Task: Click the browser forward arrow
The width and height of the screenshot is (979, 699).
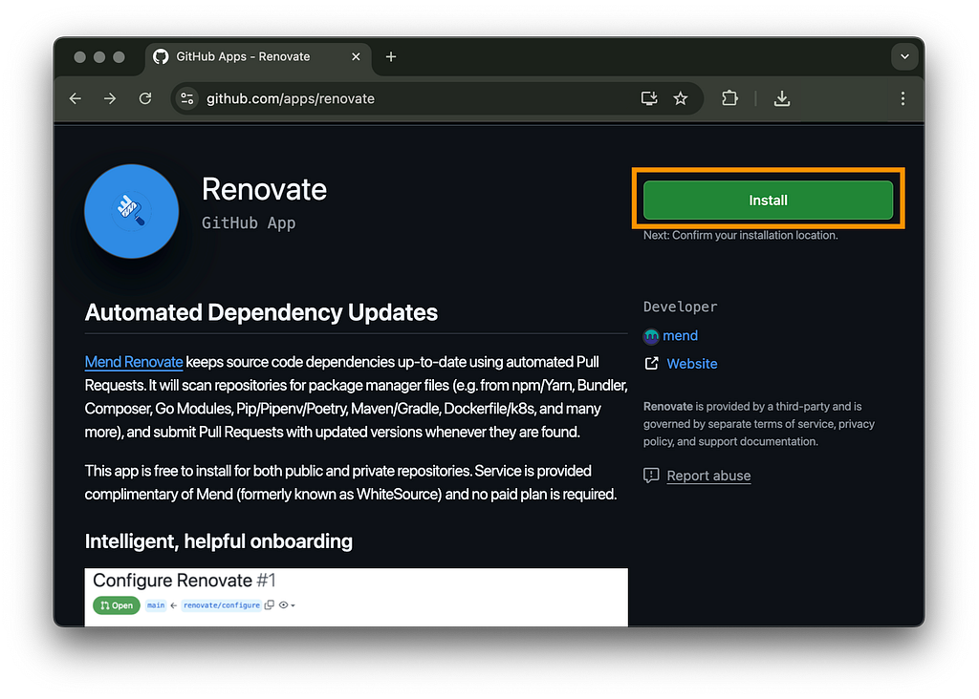Action: coord(110,98)
